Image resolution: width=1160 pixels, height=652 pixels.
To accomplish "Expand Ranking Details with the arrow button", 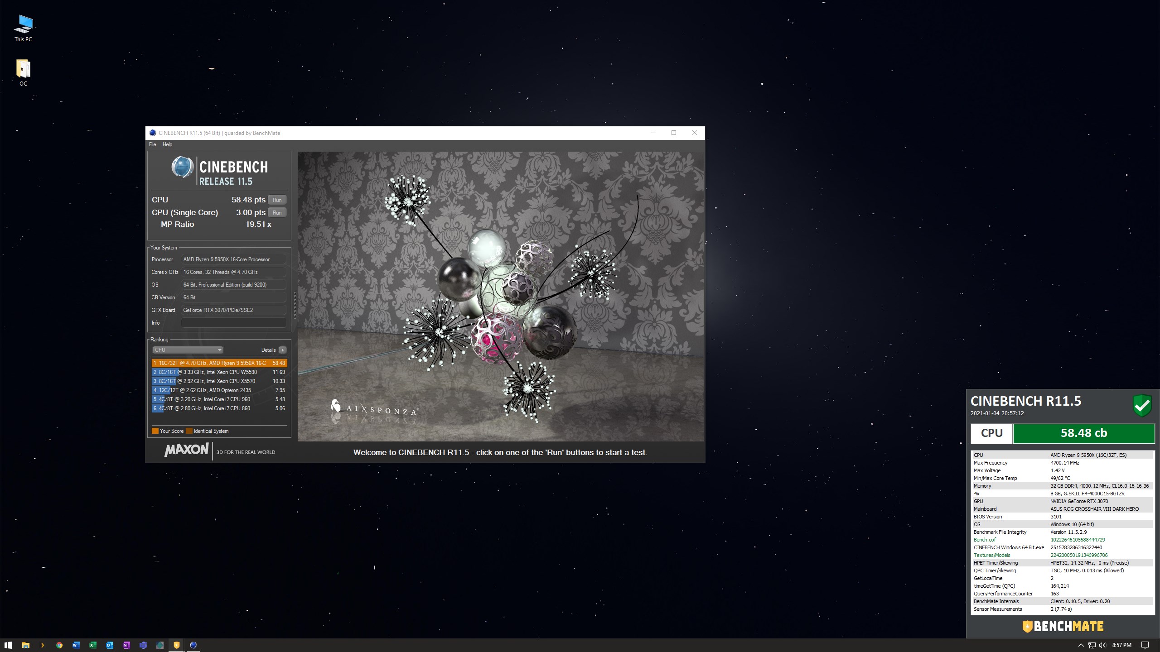I will 283,350.
